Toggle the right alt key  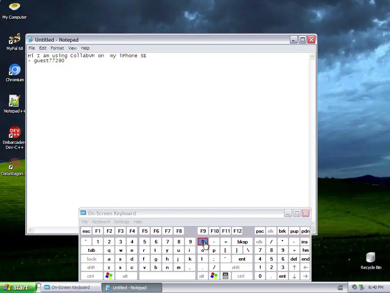202,276
